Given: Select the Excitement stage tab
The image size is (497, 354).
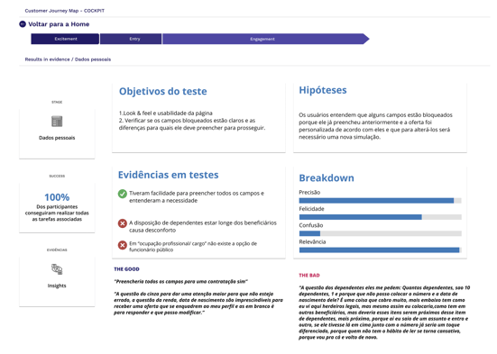Looking at the screenshot, I should [65, 39].
